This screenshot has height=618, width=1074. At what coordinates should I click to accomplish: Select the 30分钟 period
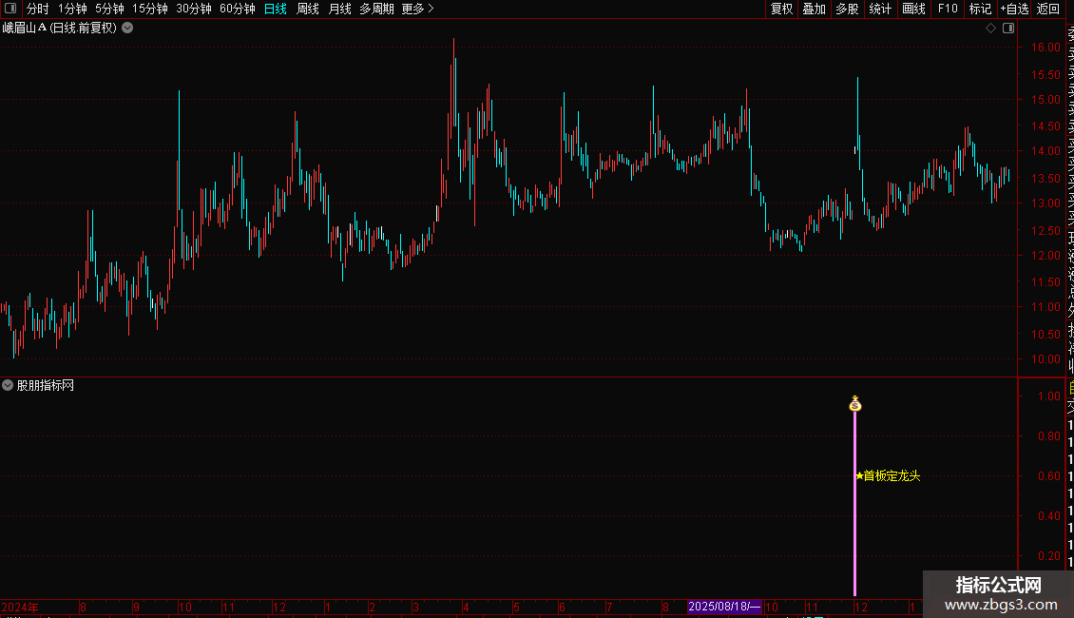[x=194, y=9]
